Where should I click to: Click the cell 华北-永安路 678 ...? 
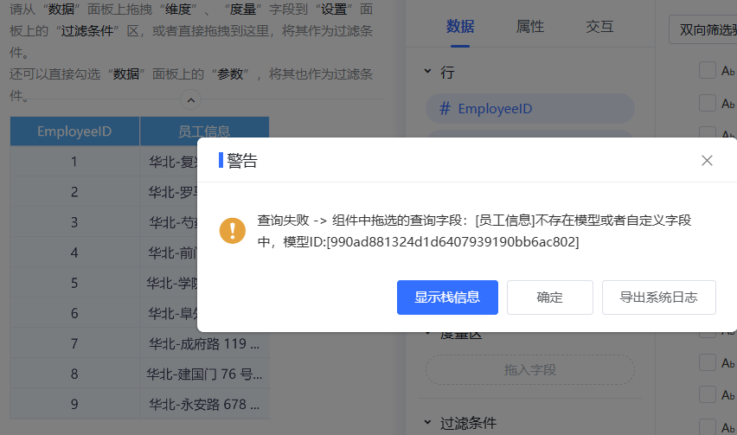(204, 404)
